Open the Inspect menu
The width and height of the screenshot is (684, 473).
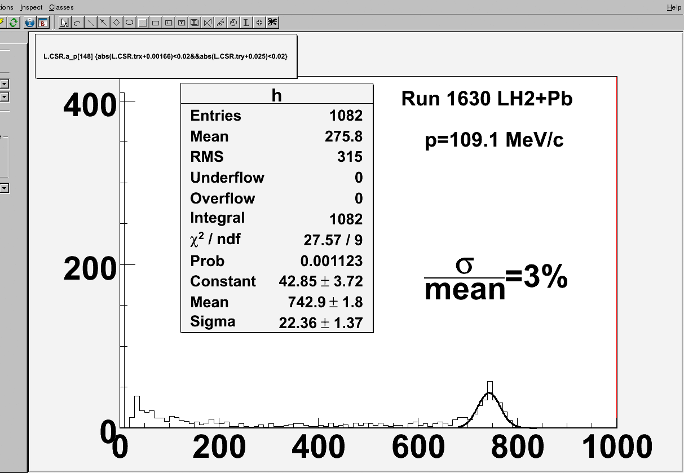coord(31,7)
